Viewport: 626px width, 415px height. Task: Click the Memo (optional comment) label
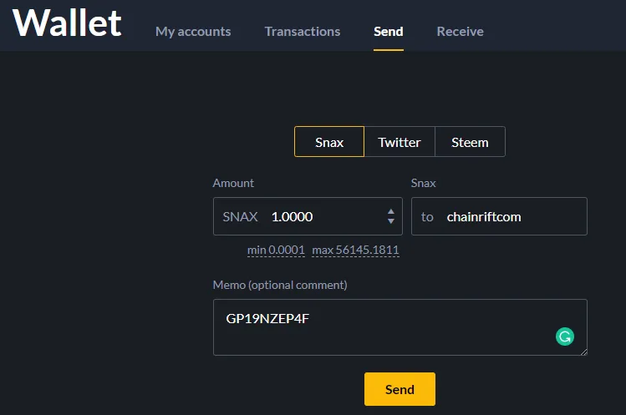pos(280,285)
